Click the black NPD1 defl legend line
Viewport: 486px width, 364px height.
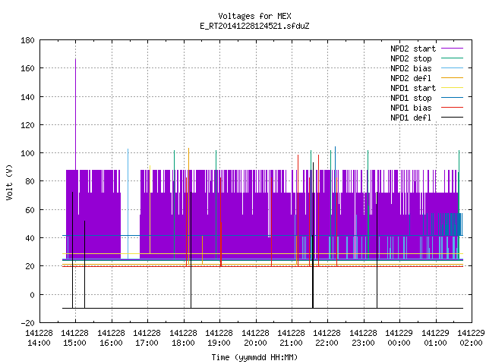(x=453, y=118)
